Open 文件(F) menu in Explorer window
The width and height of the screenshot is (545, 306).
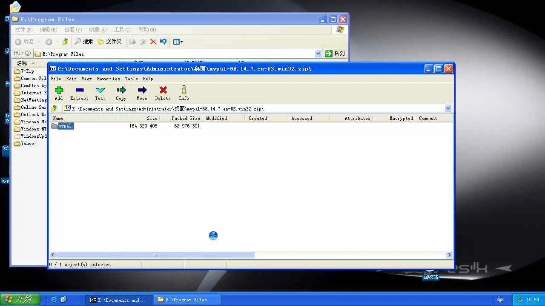tap(24, 30)
